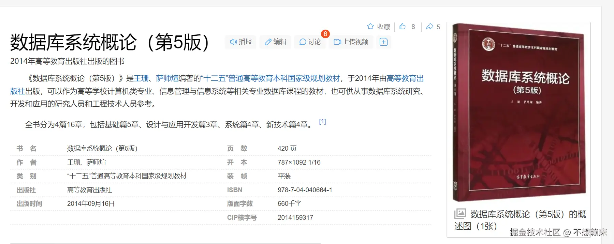Click the ISBN value 978-7-04-040664-1
Image resolution: width=614 pixels, height=244 pixels.
(305, 190)
